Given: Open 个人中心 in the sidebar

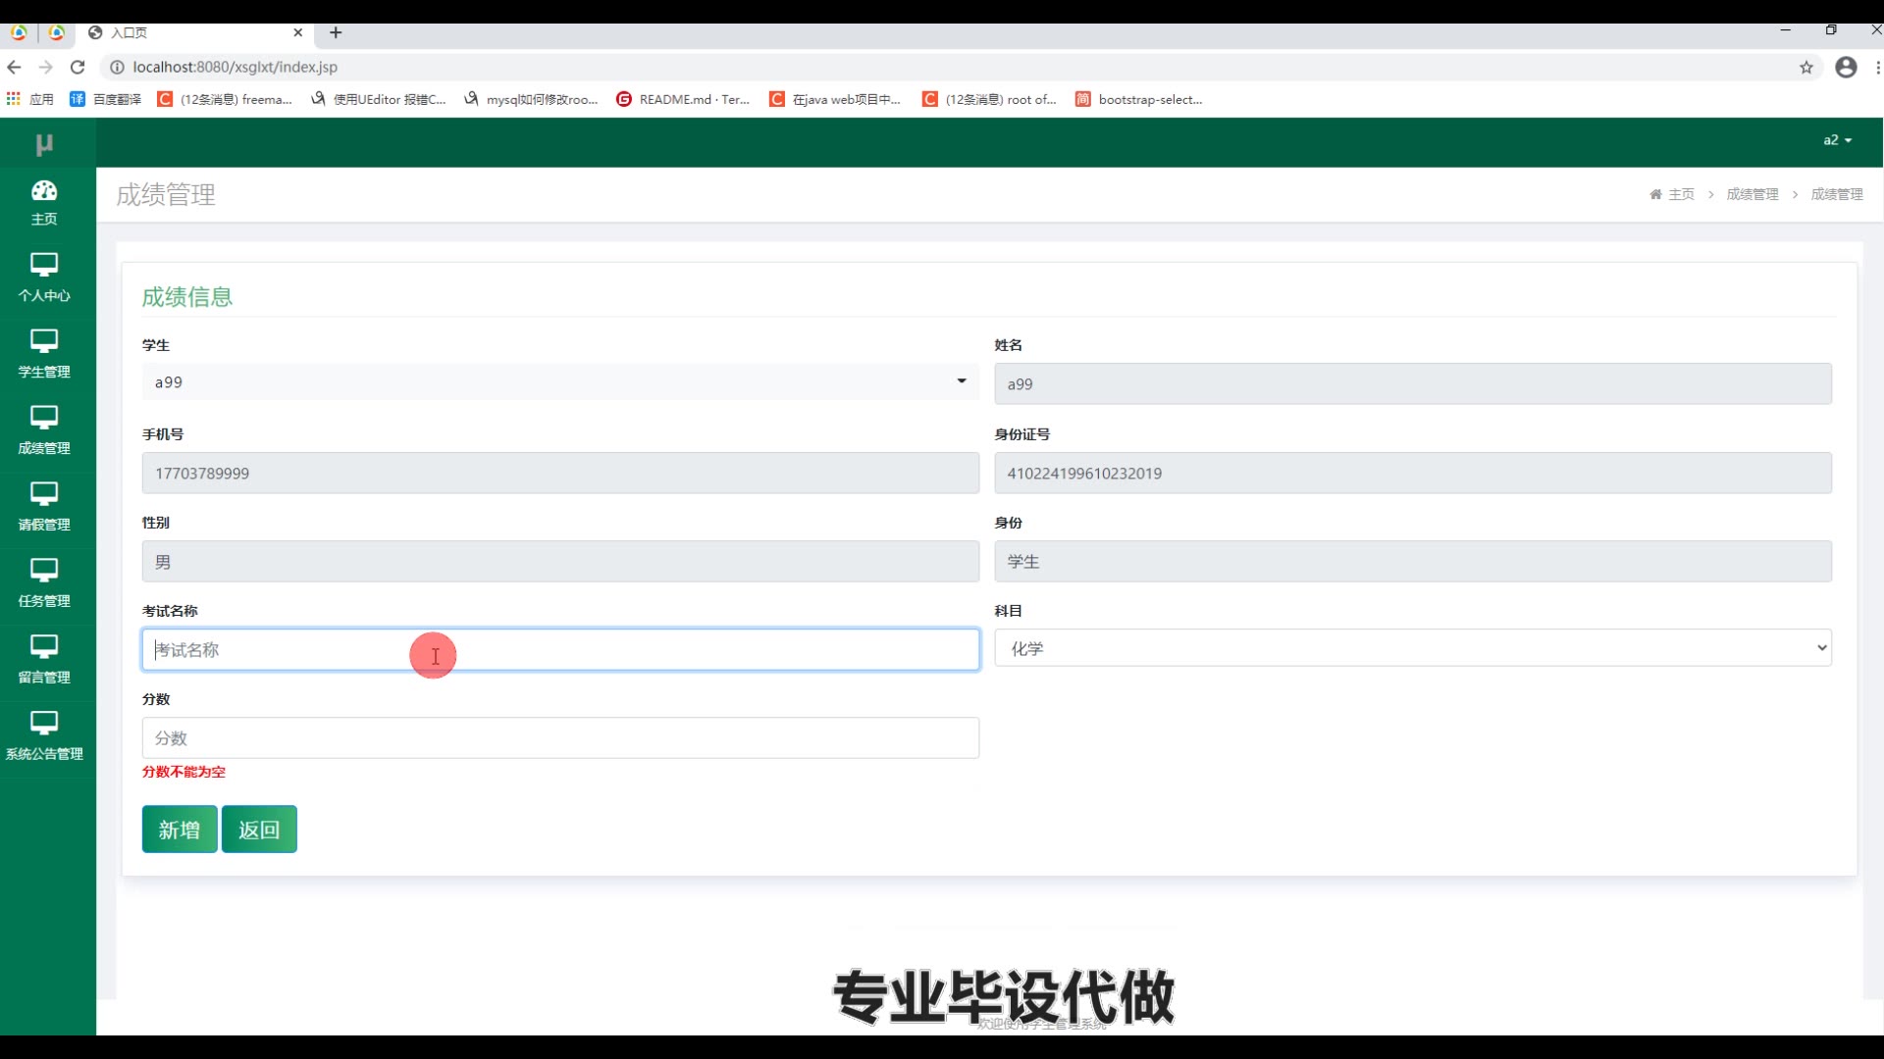Looking at the screenshot, I should 44,278.
